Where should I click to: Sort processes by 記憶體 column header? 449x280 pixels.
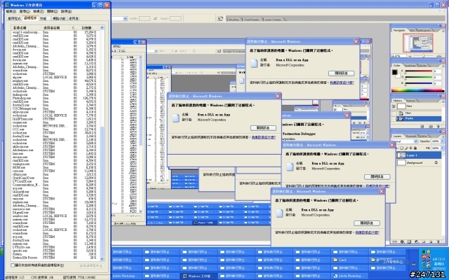click(x=89, y=28)
